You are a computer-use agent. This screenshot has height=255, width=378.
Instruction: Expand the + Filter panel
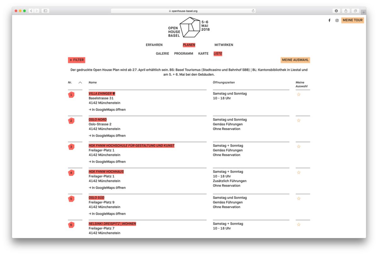[x=77, y=60]
